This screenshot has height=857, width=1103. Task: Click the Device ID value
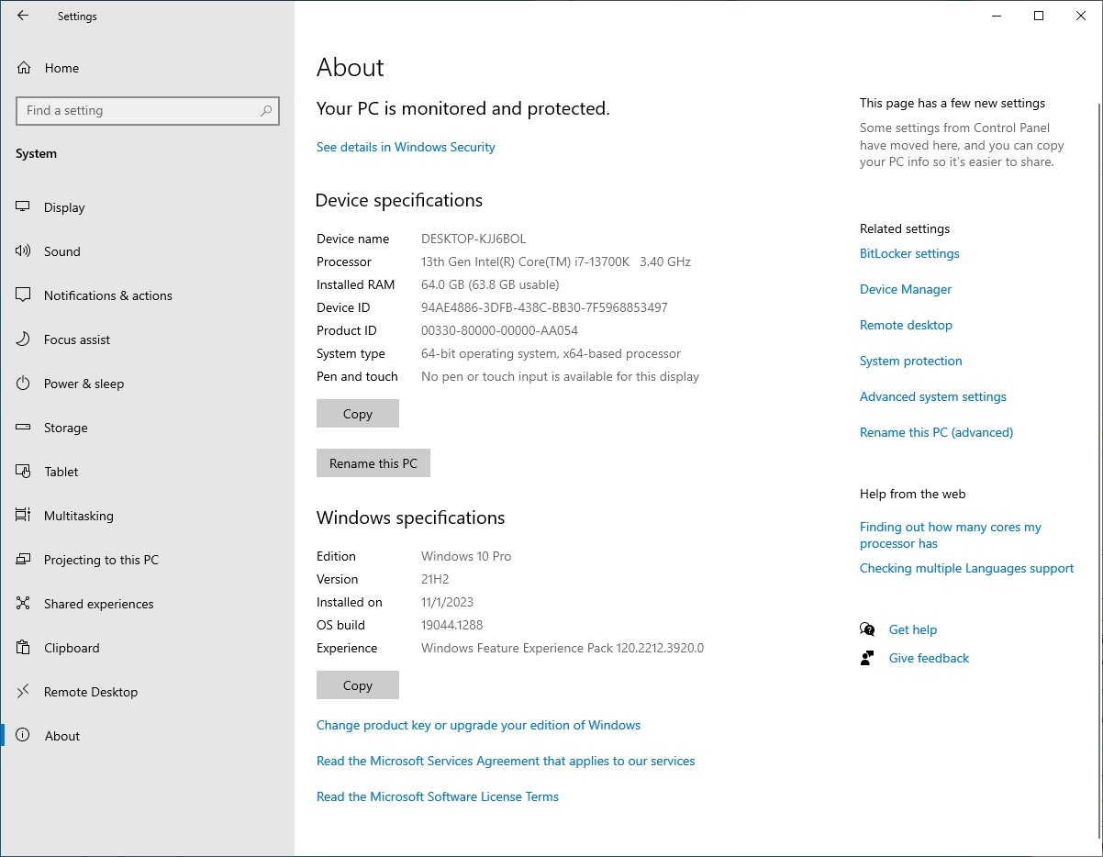tap(544, 307)
